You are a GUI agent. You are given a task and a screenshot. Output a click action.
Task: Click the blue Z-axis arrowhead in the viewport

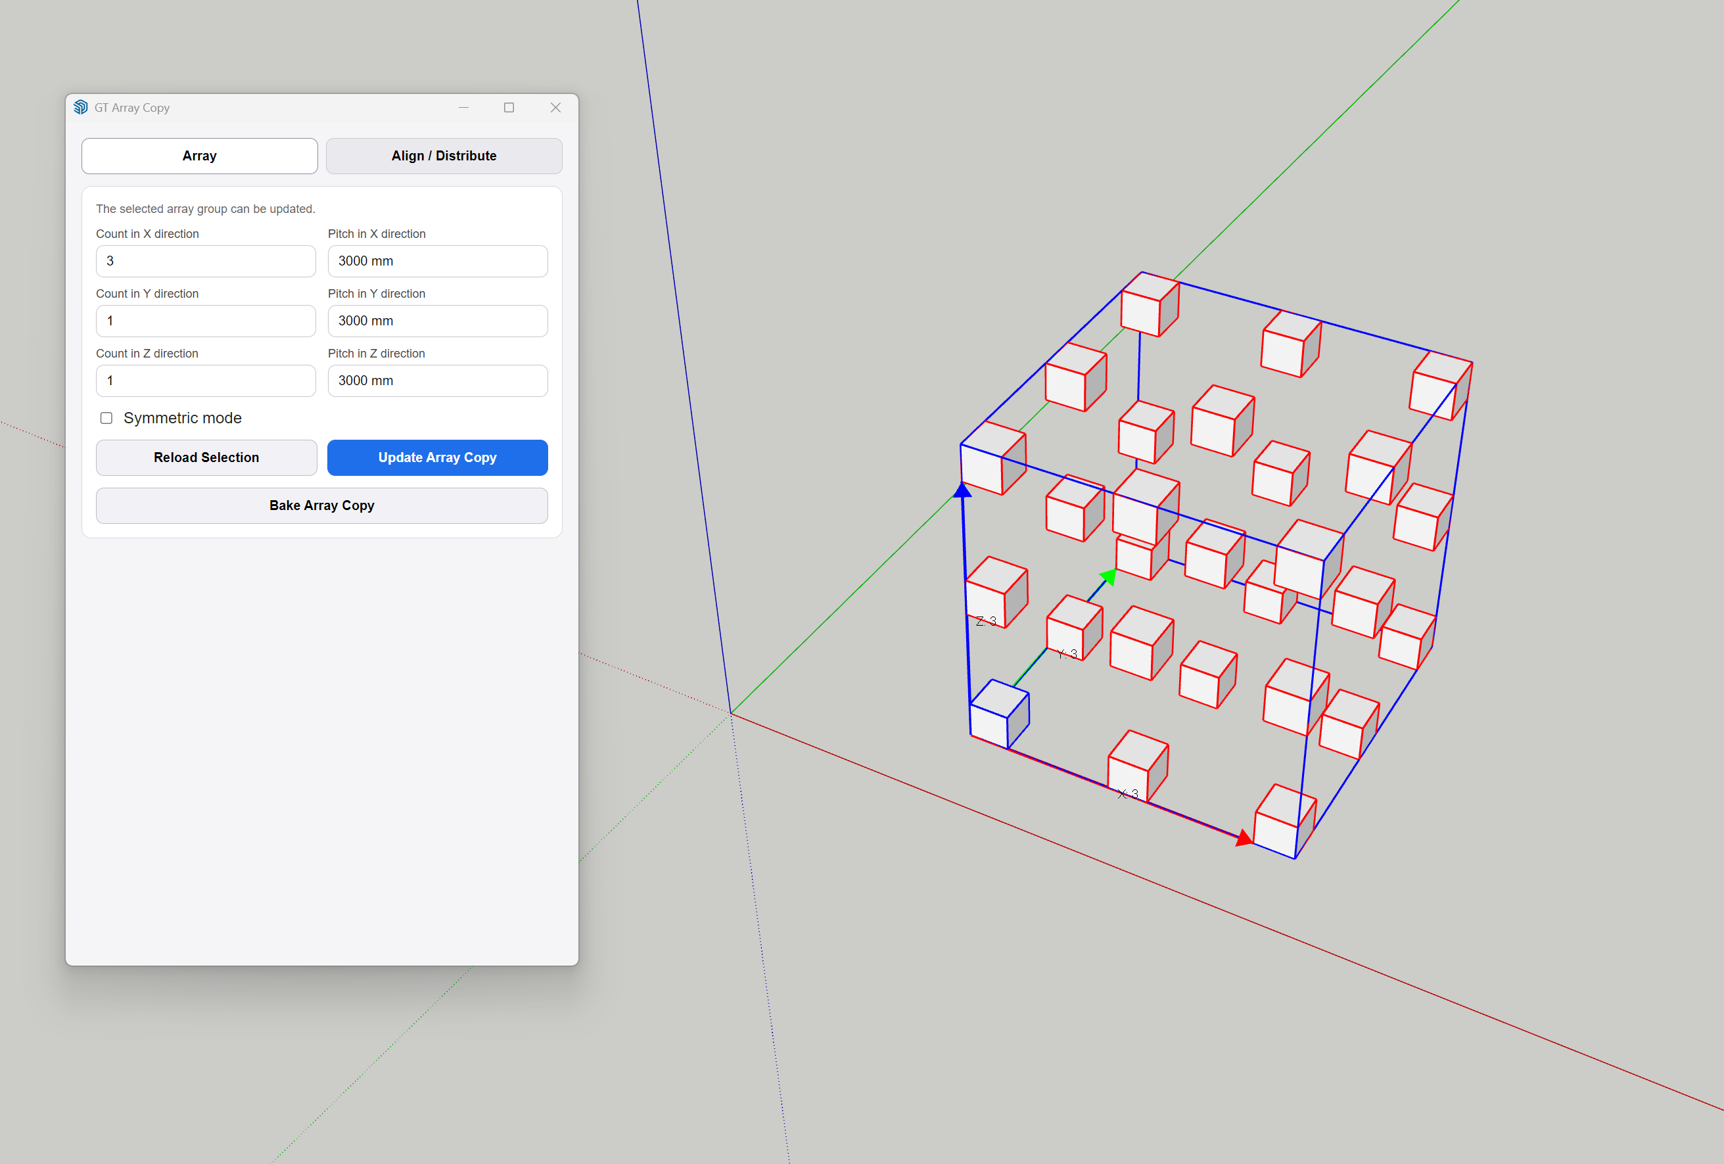(x=962, y=490)
